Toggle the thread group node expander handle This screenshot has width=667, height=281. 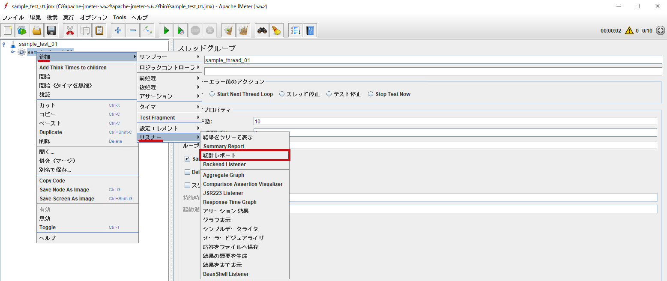13,52
